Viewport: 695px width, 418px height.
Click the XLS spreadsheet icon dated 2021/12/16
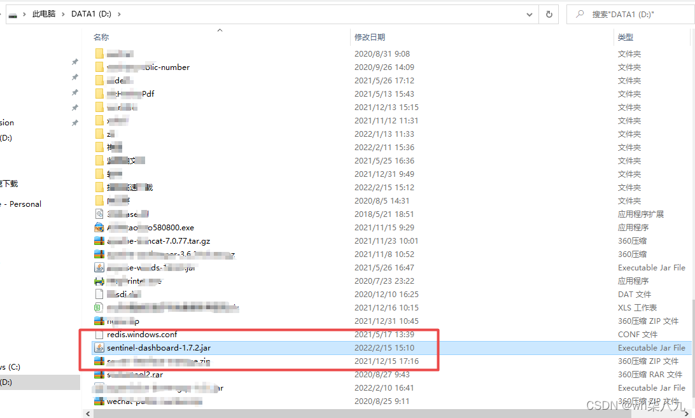point(99,308)
